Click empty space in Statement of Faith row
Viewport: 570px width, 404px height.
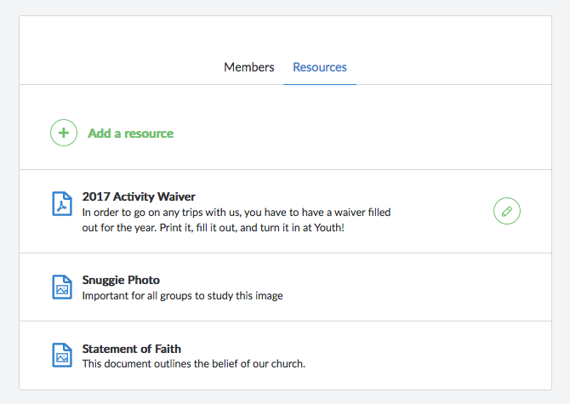[425, 356]
